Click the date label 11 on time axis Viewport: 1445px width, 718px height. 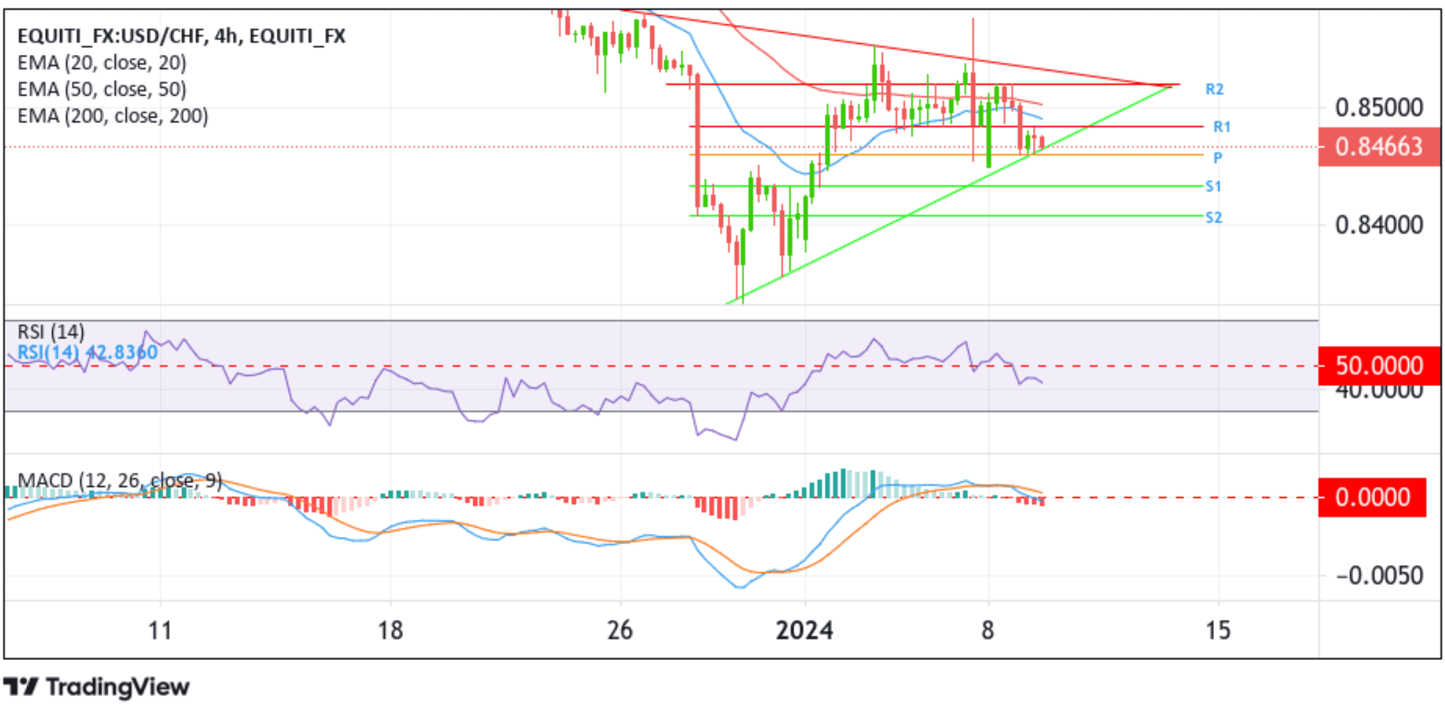tap(159, 630)
